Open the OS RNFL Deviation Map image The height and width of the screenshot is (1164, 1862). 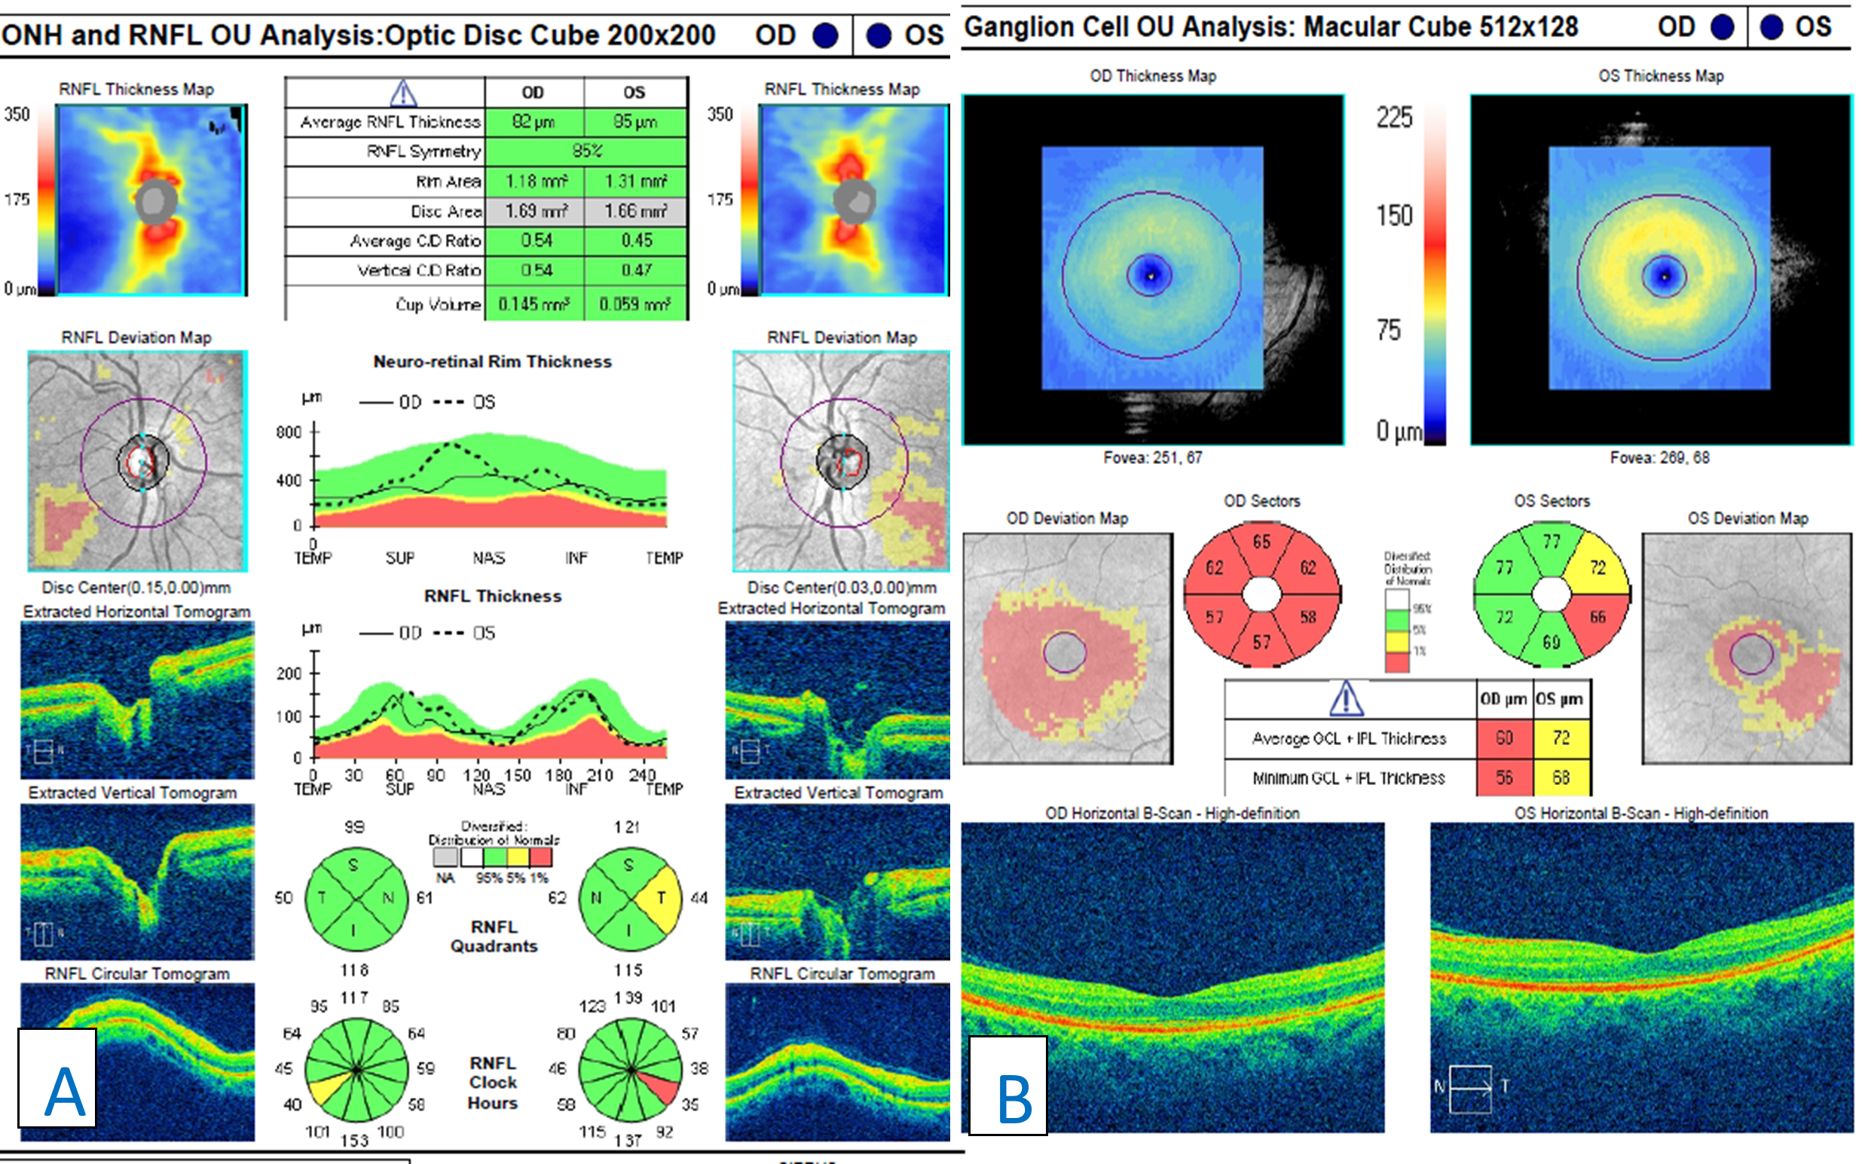click(x=840, y=460)
